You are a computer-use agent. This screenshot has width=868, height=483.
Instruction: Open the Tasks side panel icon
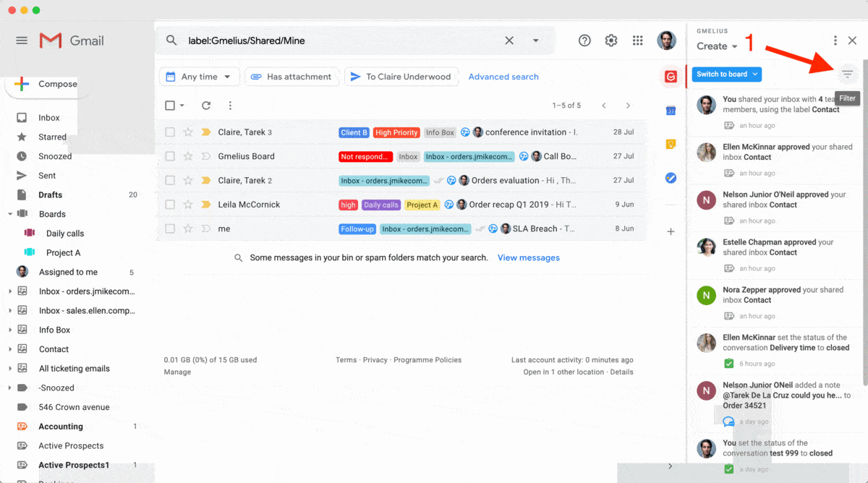tap(671, 177)
